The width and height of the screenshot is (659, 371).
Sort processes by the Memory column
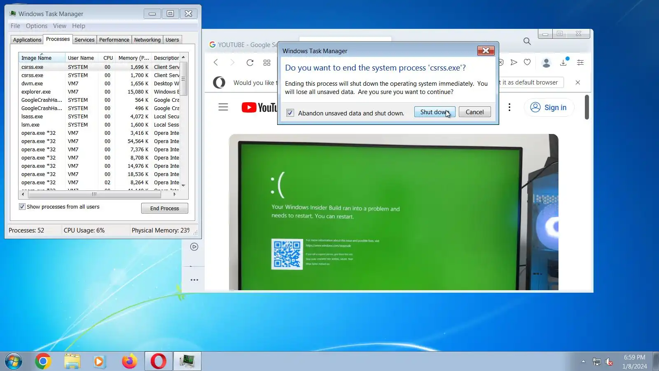(133, 58)
